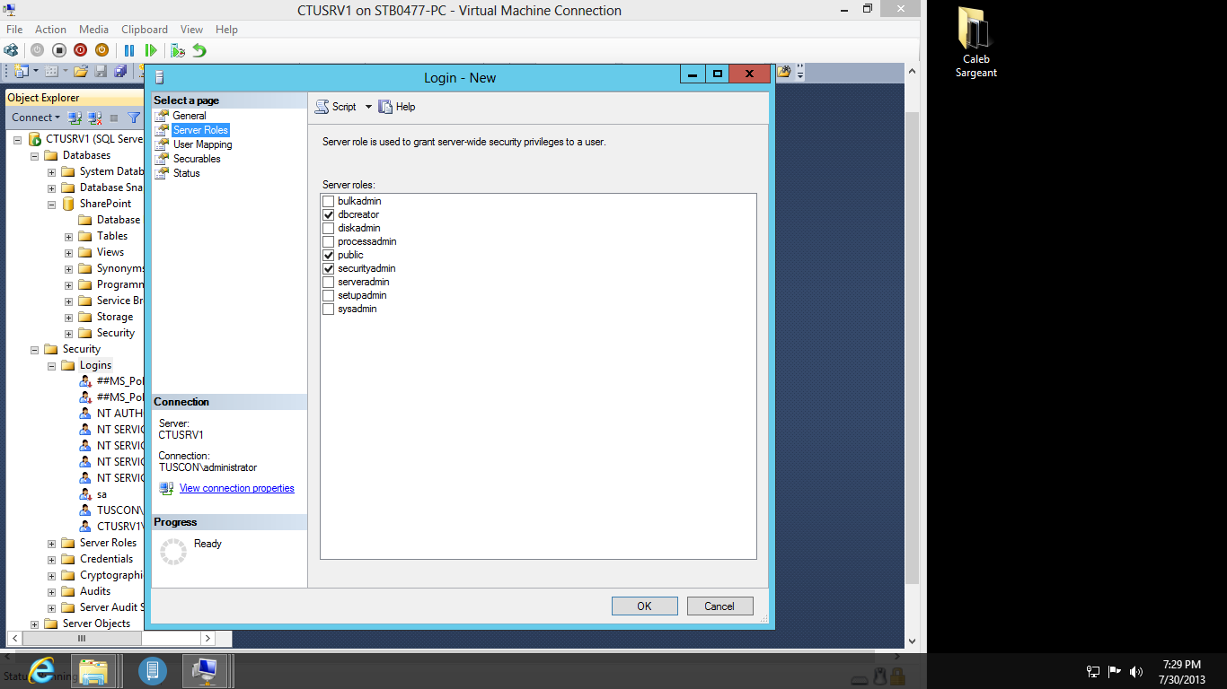Click the volume speaker tray icon
This screenshot has height=689, width=1227.
(1136, 671)
